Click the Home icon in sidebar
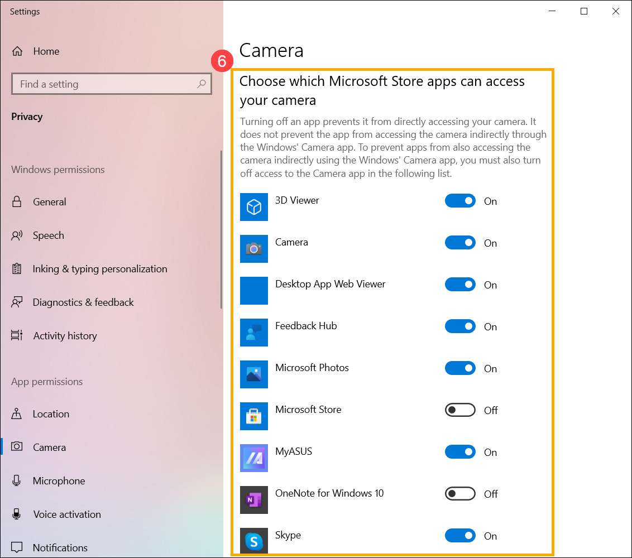 click(17, 51)
